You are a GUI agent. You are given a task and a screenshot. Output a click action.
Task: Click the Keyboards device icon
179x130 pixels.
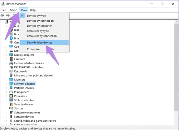click(x=11, y=71)
